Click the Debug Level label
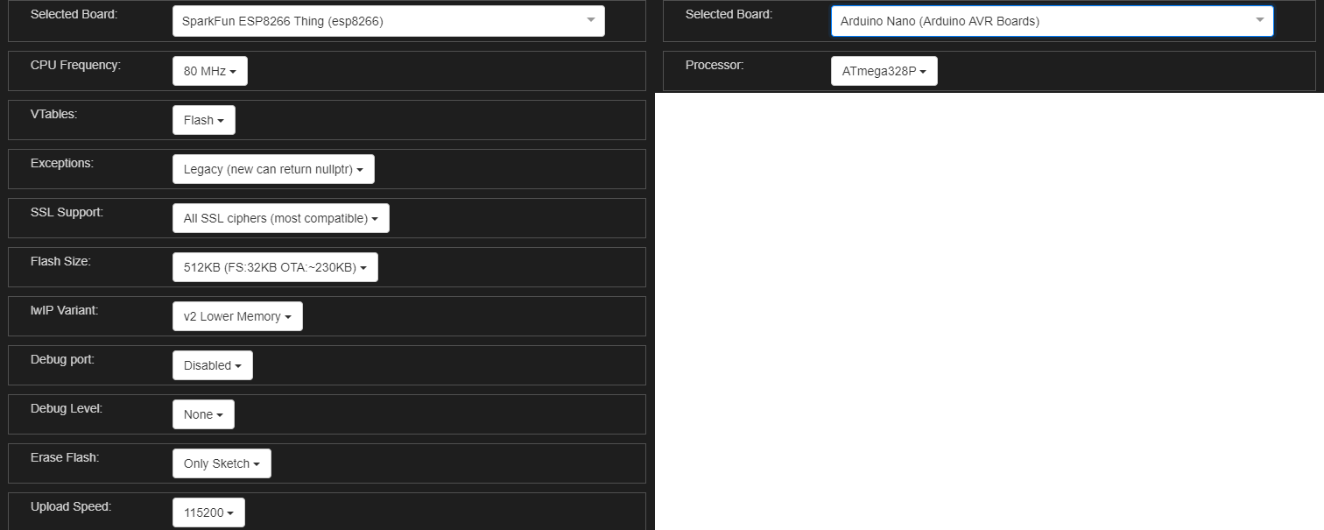The image size is (1324, 530). coord(67,408)
